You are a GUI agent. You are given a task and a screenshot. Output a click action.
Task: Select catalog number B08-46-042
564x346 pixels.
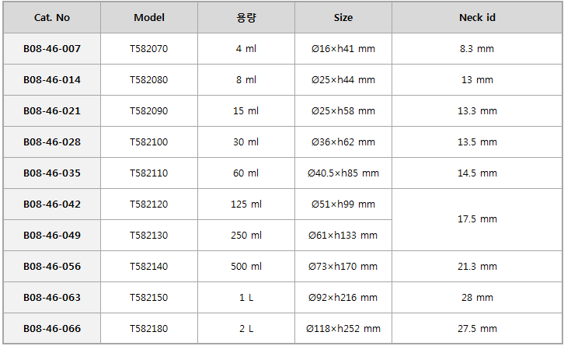[x=52, y=204]
